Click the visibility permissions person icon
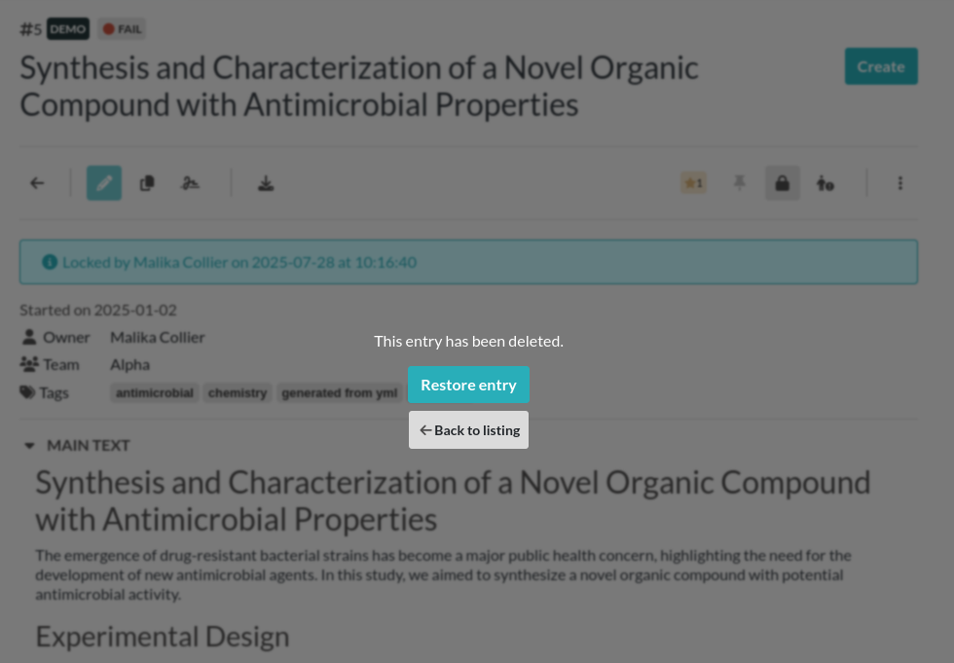Viewport: 954px width, 663px height. (x=826, y=183)
